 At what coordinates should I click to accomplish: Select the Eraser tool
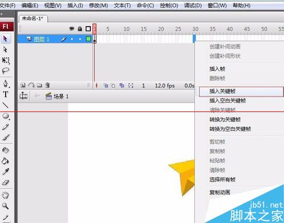(6, 182)
